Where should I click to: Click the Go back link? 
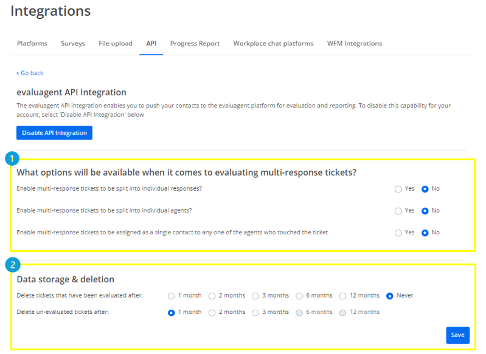coord(30,73)
